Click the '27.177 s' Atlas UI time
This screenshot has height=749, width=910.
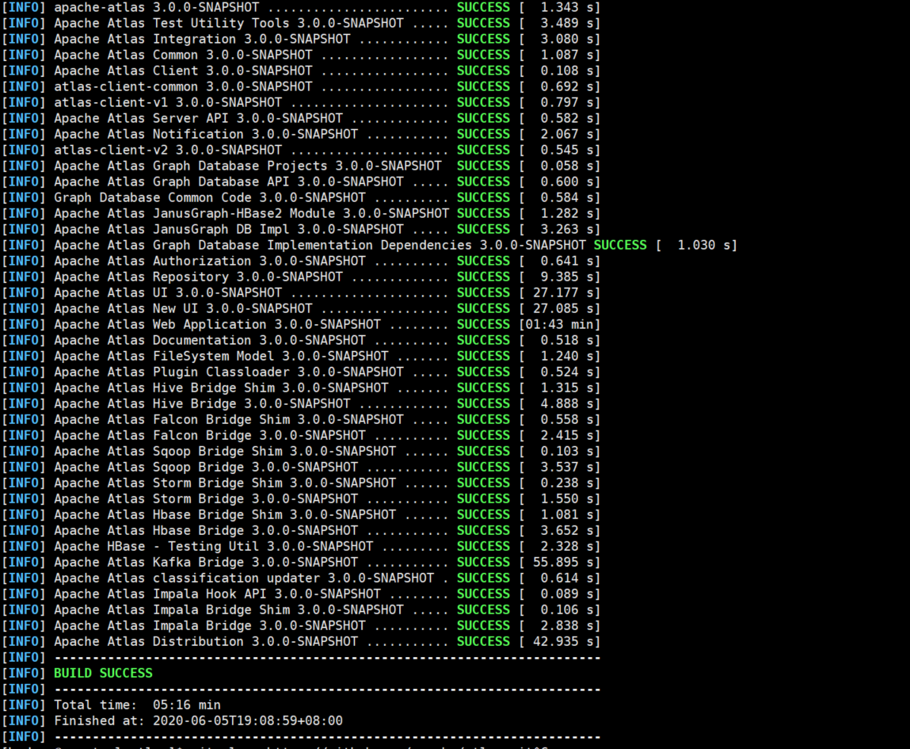(x=564, y=292)
